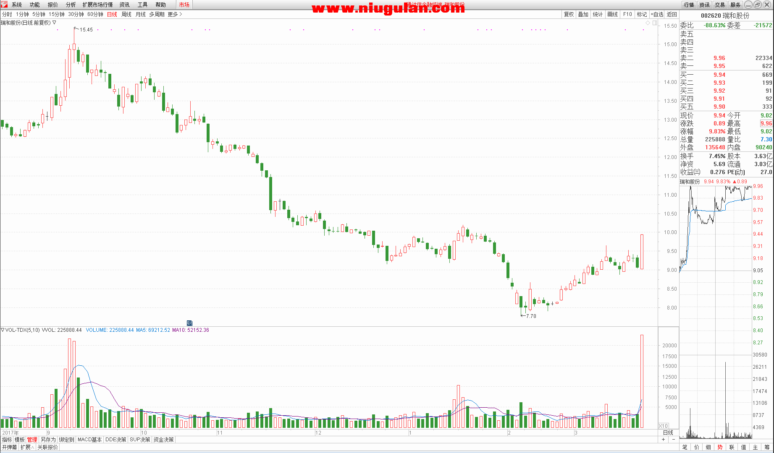Click the 日线 label beside mini chart
This screenshot has height=453, width=774.
coord(668,432)
